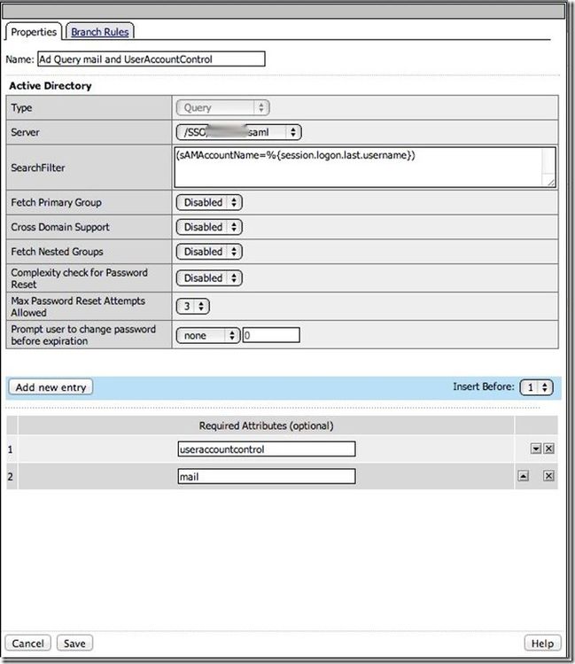Delete the useraccountcontrol attribute row
The height and width of the screenshot is (664, 575).
click(548, 449)
